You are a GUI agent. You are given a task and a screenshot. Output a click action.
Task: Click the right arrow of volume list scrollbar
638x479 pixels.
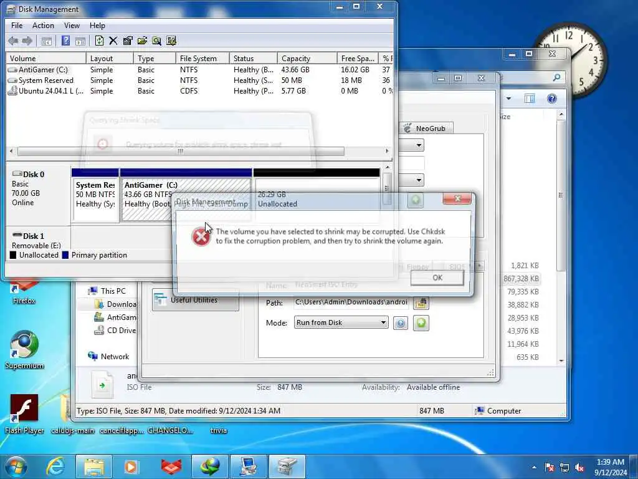pyautogui.click(x=386, y=151)
